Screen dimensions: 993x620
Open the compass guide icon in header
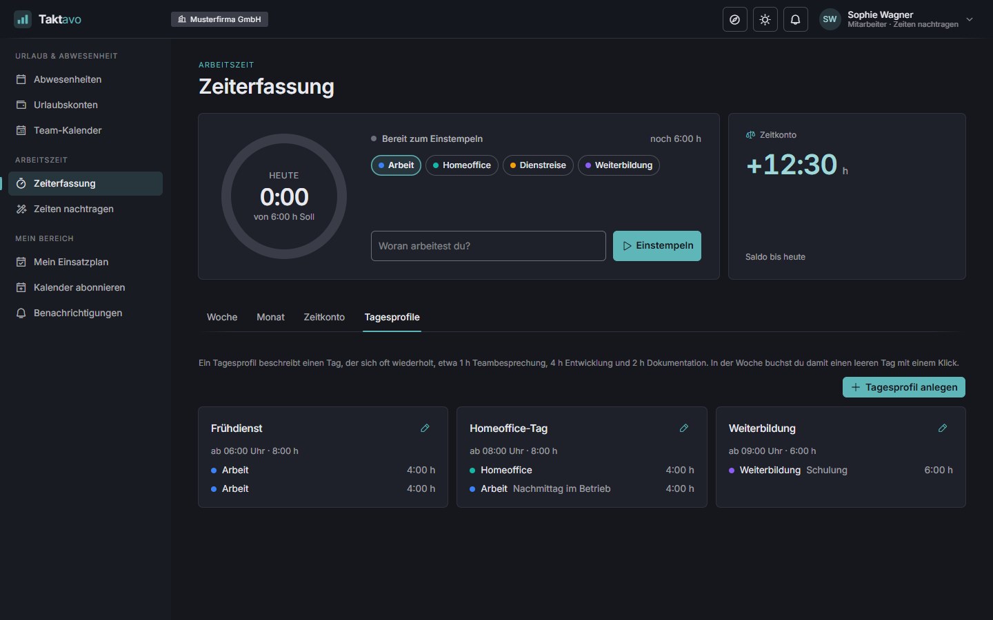click(x=735, y=19)
